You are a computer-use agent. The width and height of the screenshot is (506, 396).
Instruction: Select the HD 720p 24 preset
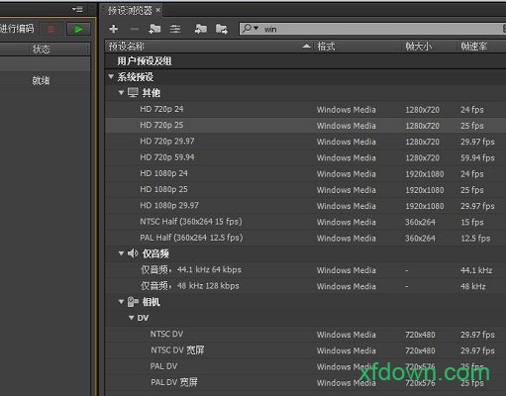click(305, 109)
